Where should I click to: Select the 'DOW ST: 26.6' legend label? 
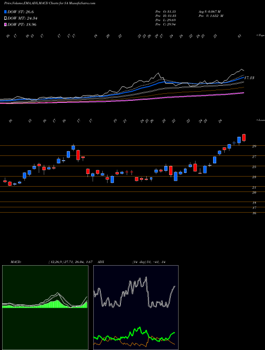21,12
